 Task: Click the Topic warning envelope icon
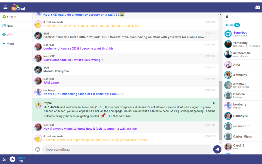click(39, 105)
